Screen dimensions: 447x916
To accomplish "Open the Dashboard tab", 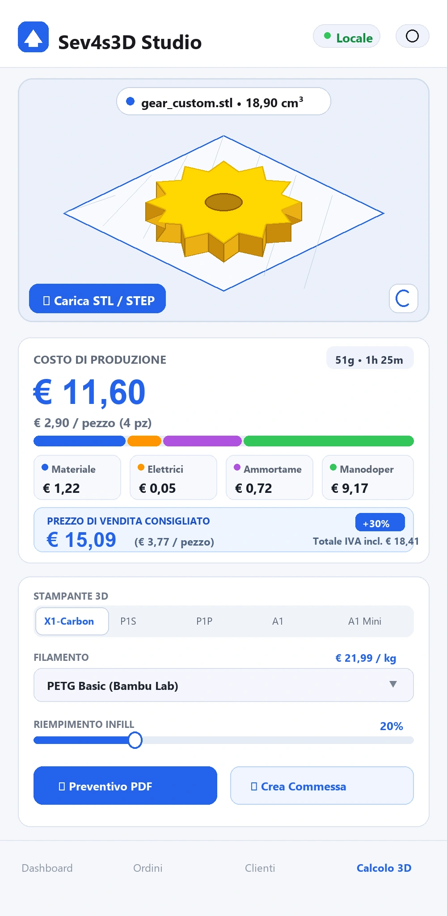I will (x=47, y=868).
